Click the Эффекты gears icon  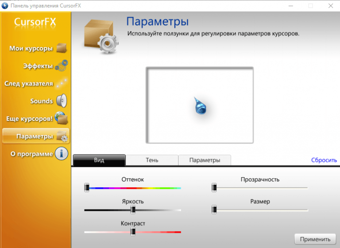tap(61, 66)
